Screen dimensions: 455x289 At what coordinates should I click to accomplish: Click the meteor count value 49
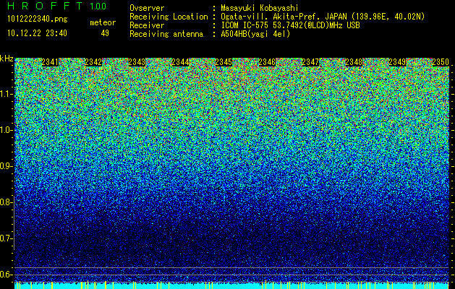tap(105, 33)
